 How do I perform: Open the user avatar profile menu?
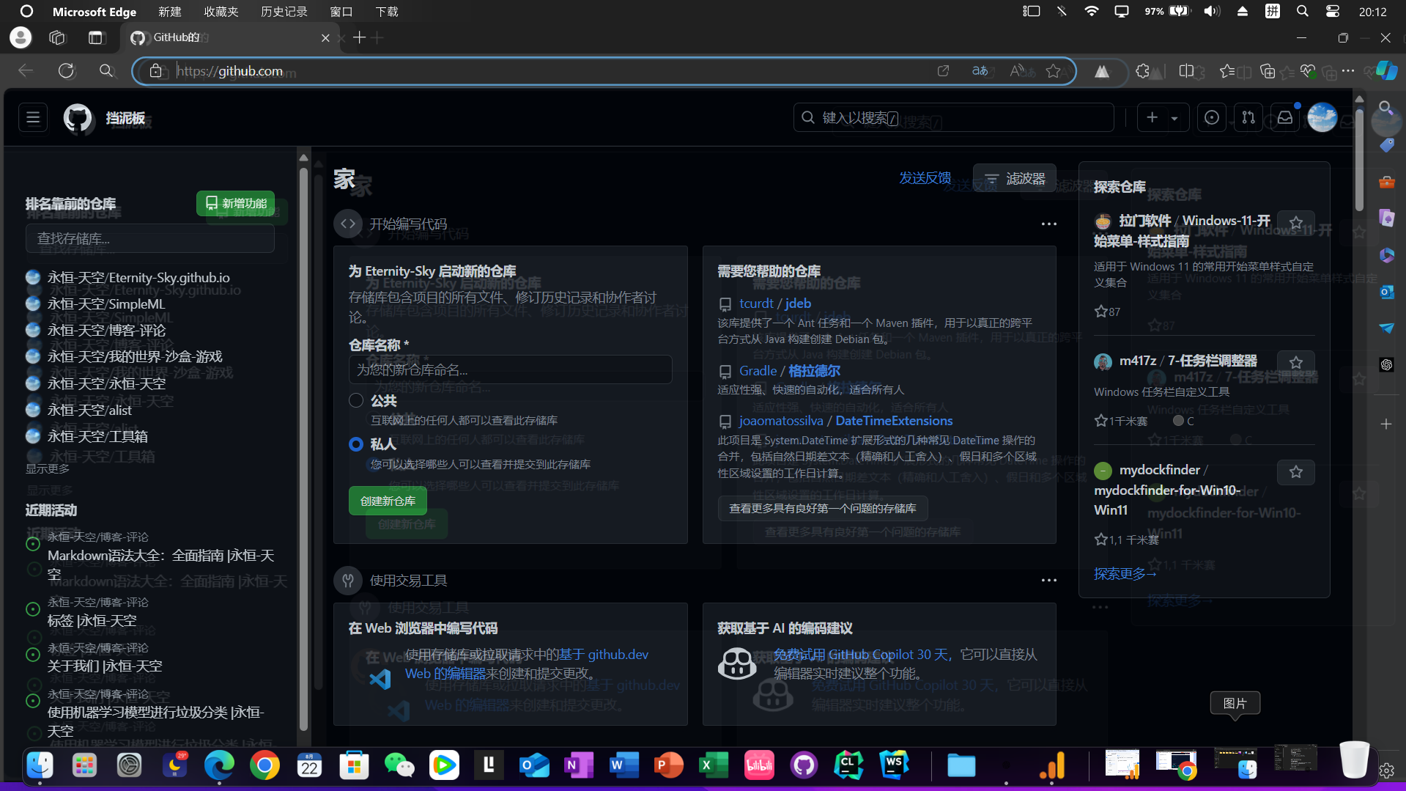1322,117
